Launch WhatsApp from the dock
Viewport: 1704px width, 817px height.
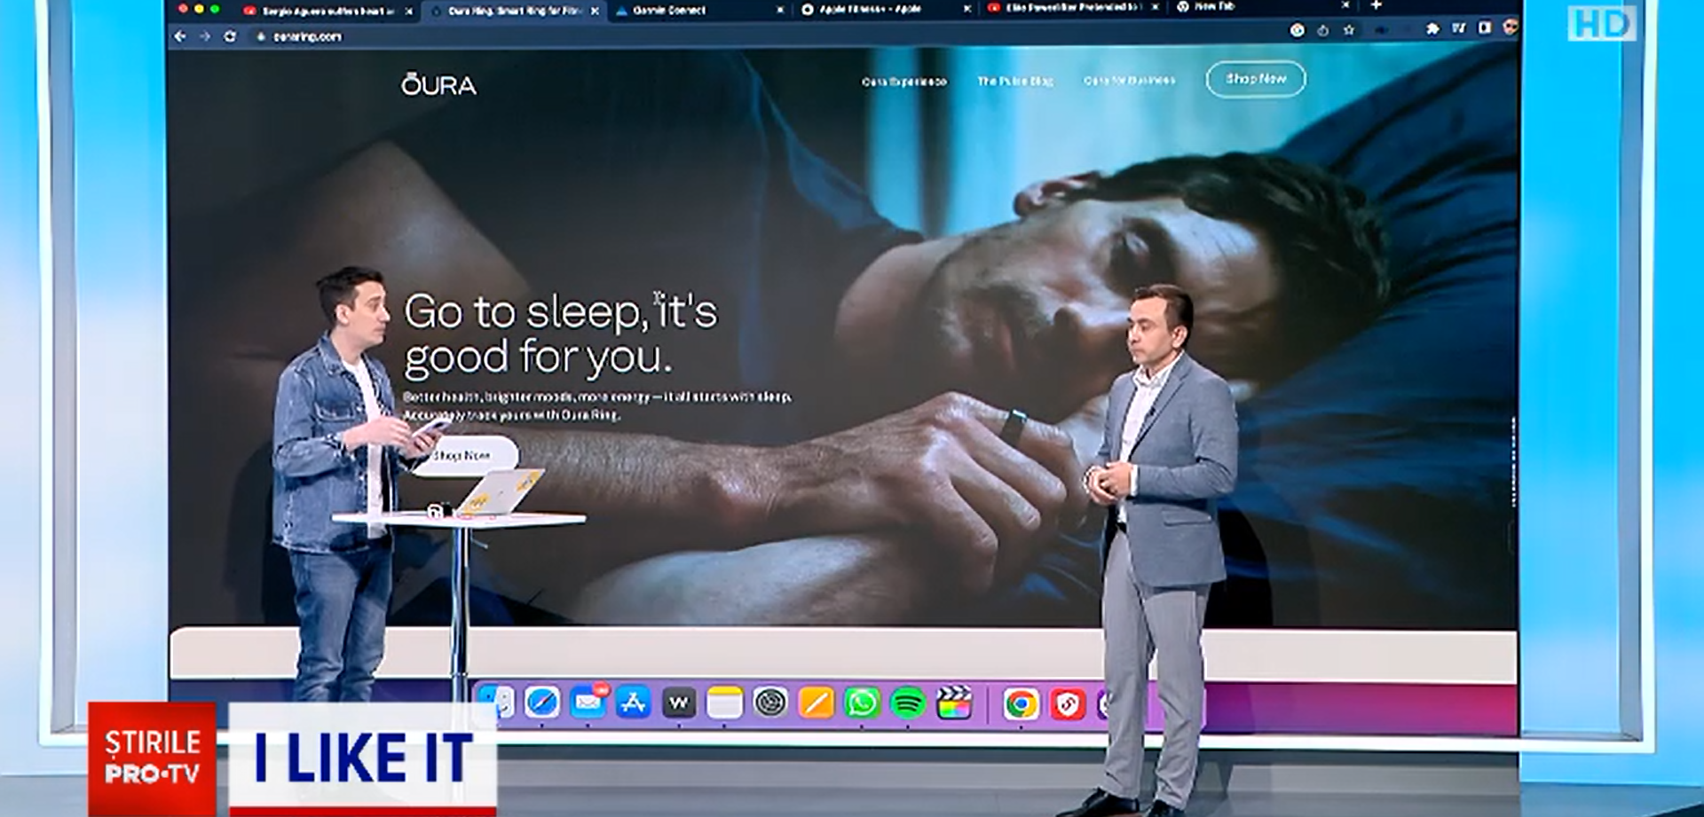tap(862, 703)
